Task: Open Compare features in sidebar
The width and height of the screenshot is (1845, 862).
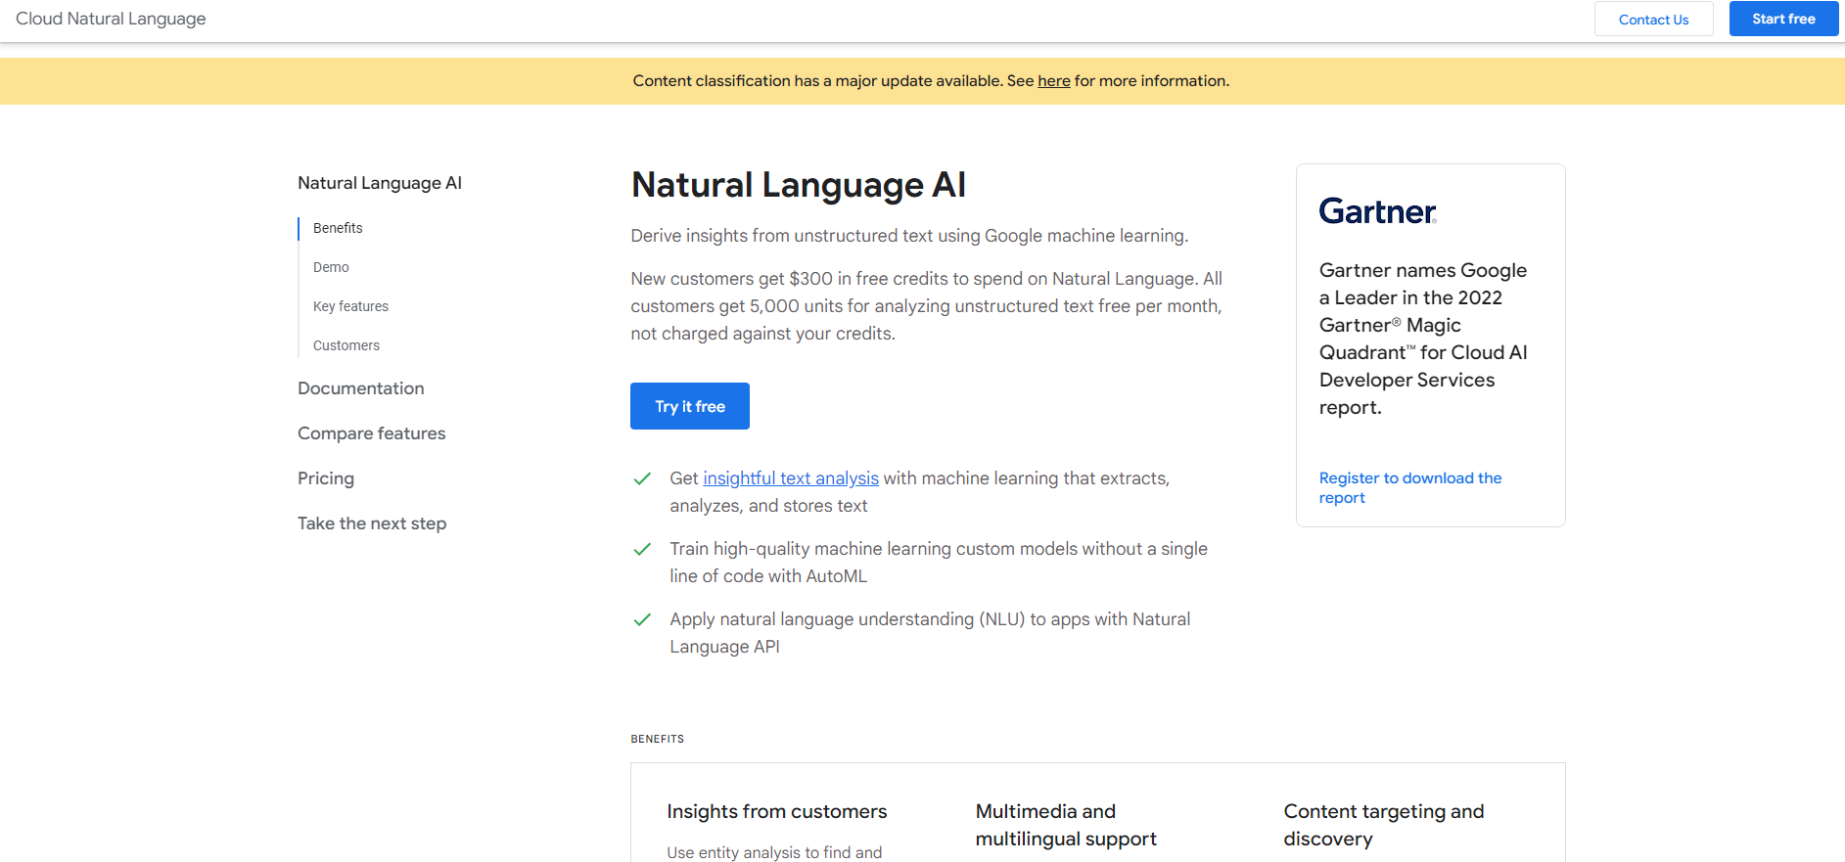Action: coord(372,433)
